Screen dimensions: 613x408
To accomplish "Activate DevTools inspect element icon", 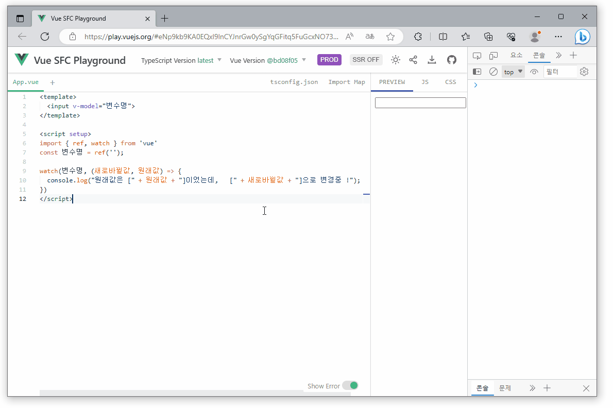I will pyautogui.click(x=476, y=56).
